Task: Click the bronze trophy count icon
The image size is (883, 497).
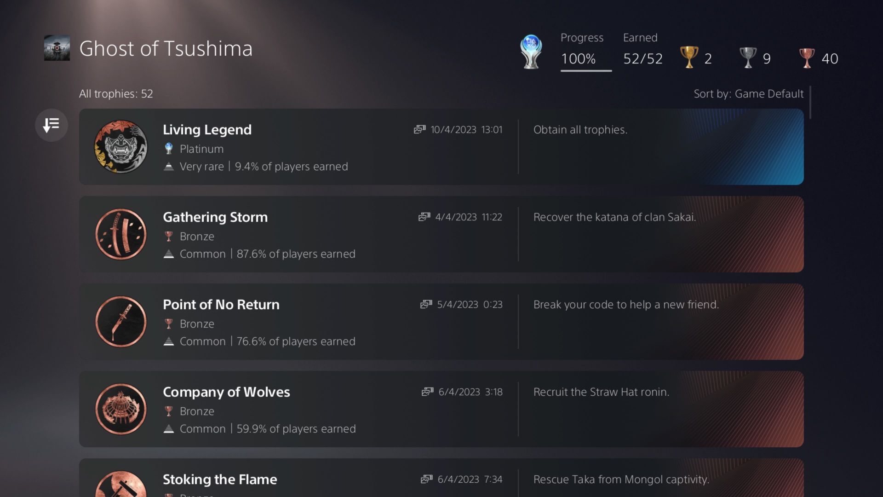Action: [x=807, y=58]
